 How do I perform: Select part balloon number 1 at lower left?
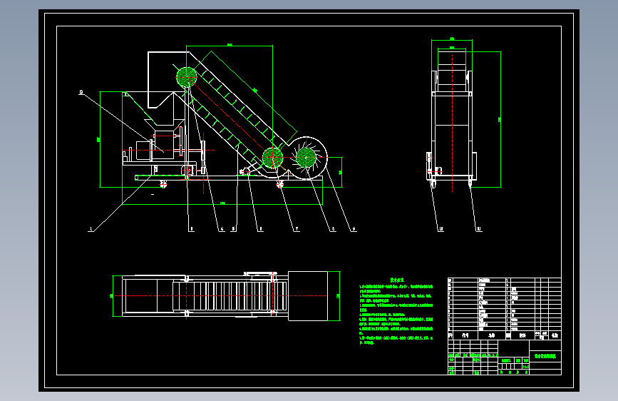pos(91,229)
